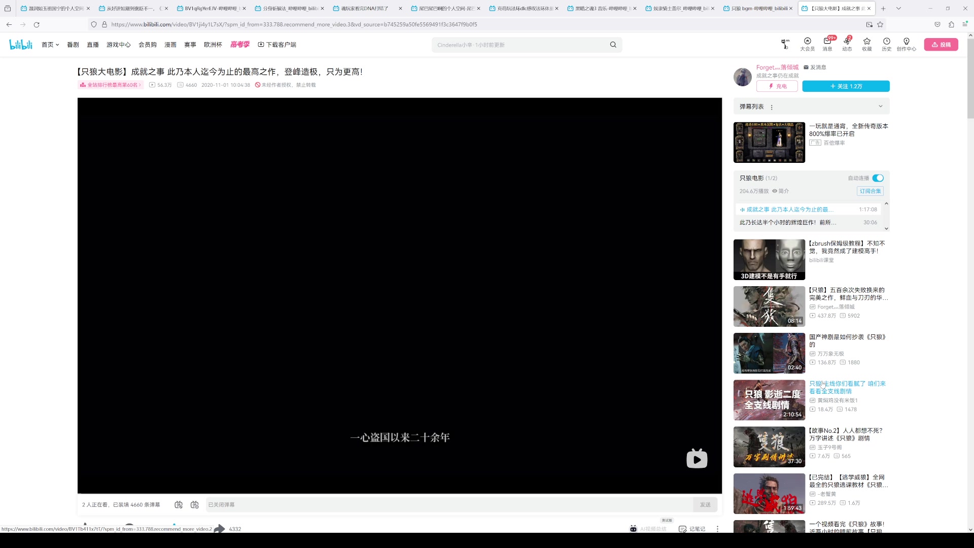Open video titled 国产神剧是如何抄袭《只狼》的

[x=847, y=340]
